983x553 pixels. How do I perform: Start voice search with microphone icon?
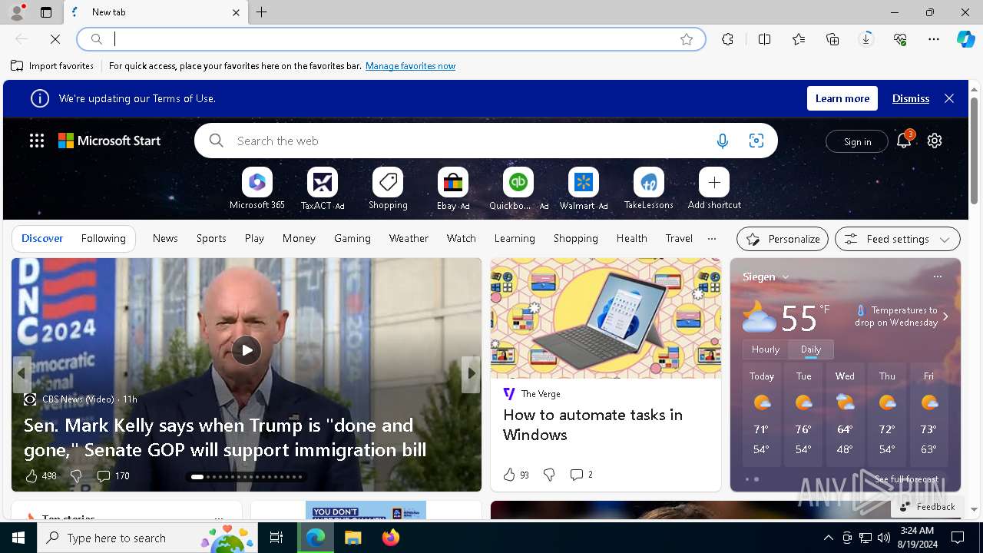point(722,141)
